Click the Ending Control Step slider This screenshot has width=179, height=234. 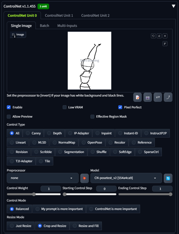(145, 194)
